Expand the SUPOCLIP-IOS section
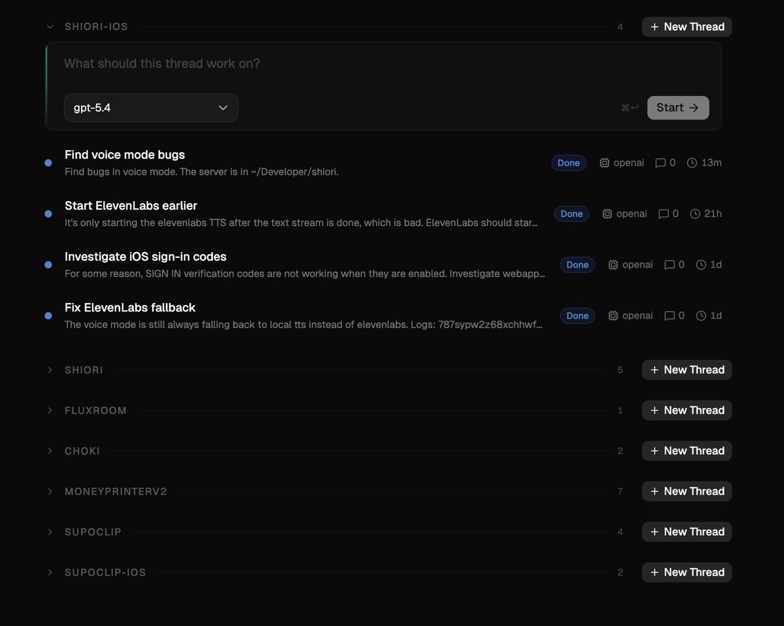The height and width of the screenshot is (626, 784). (x=50, y=572)
